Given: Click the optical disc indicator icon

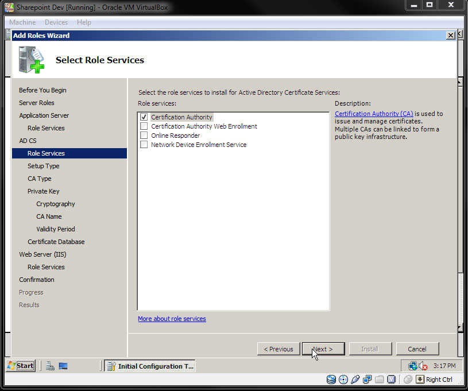Looking at the screenshot, I should (343, 380).
